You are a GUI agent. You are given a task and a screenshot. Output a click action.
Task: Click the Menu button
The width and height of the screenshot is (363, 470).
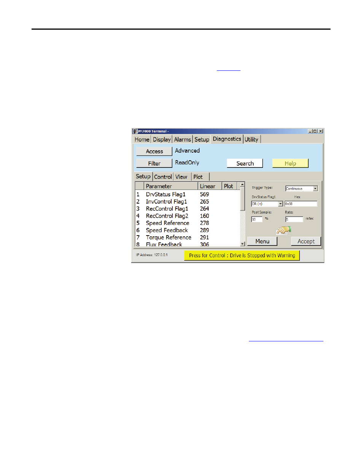[x=262, y=241]
